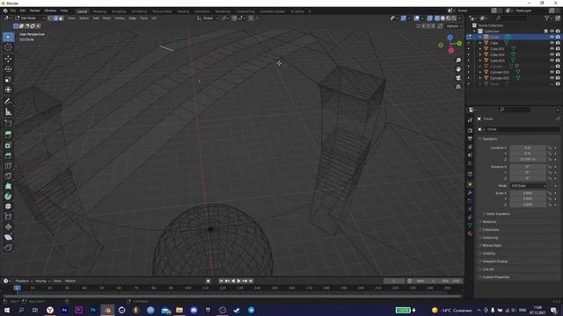The width and height of the screenshot is (563, 316).
Task: Activate the Shrink/Fatten tool
Action: [x=8, y=226]
